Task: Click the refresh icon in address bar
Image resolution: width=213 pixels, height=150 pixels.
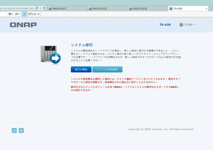Action: (44, 8)
